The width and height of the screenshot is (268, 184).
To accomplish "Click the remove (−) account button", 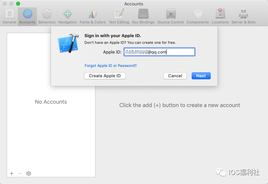I will (20, 173).
